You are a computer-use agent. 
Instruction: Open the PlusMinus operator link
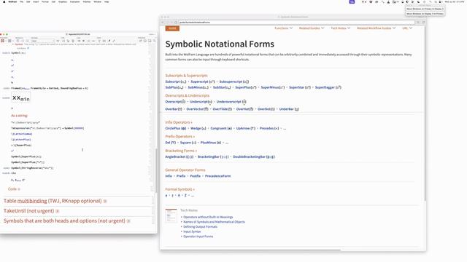click(211, 143)
